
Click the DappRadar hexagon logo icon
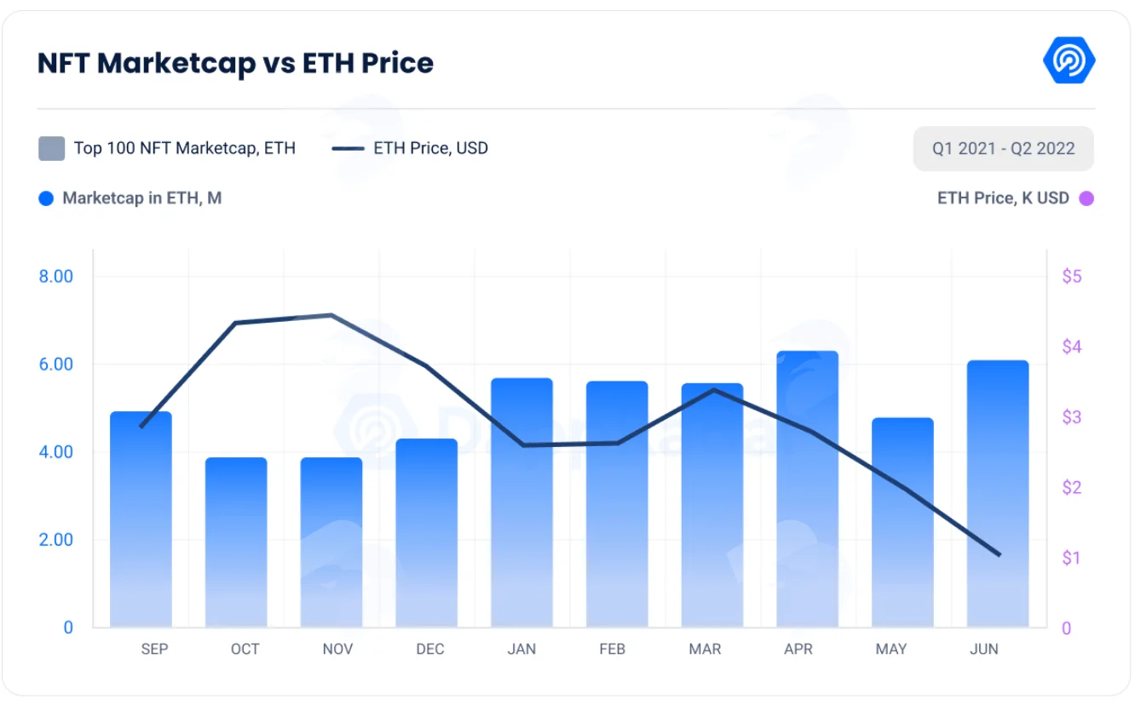pyautogui.click(x=1069, y=60)
